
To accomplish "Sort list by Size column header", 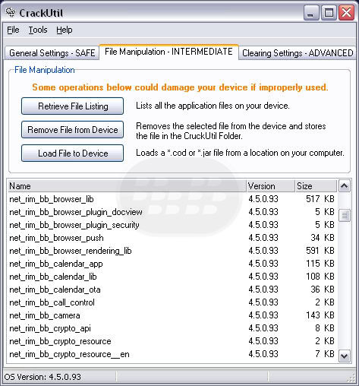I will coord(316,186).
